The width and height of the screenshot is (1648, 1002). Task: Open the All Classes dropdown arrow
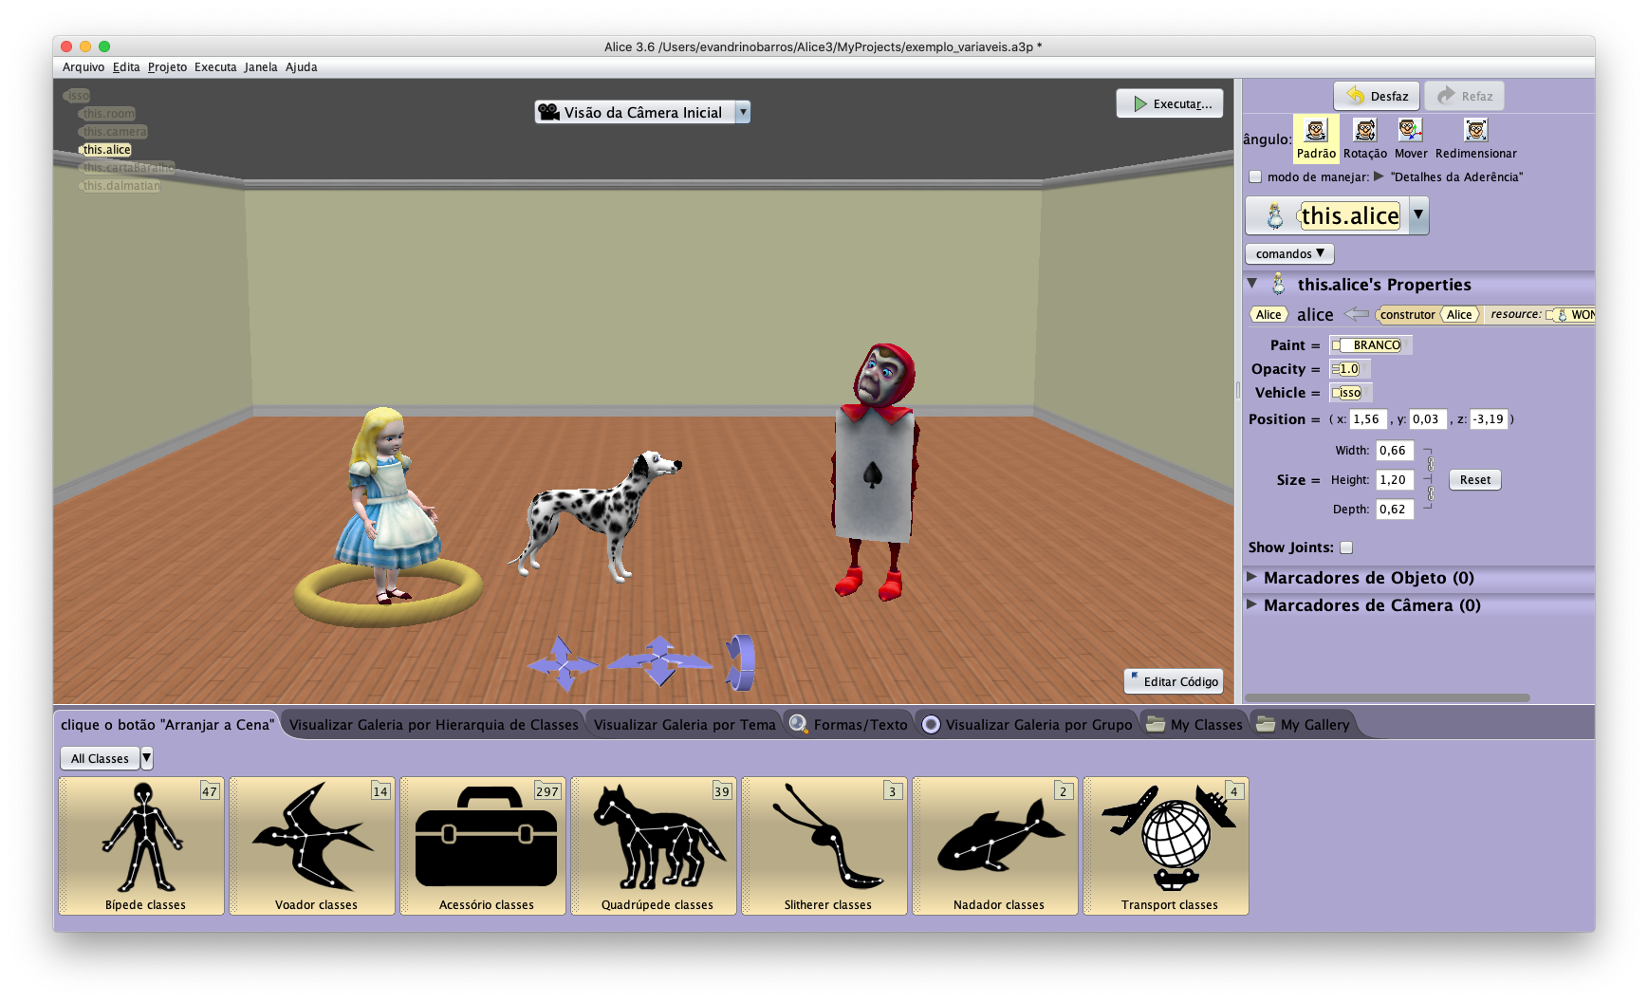coord(147,758)
